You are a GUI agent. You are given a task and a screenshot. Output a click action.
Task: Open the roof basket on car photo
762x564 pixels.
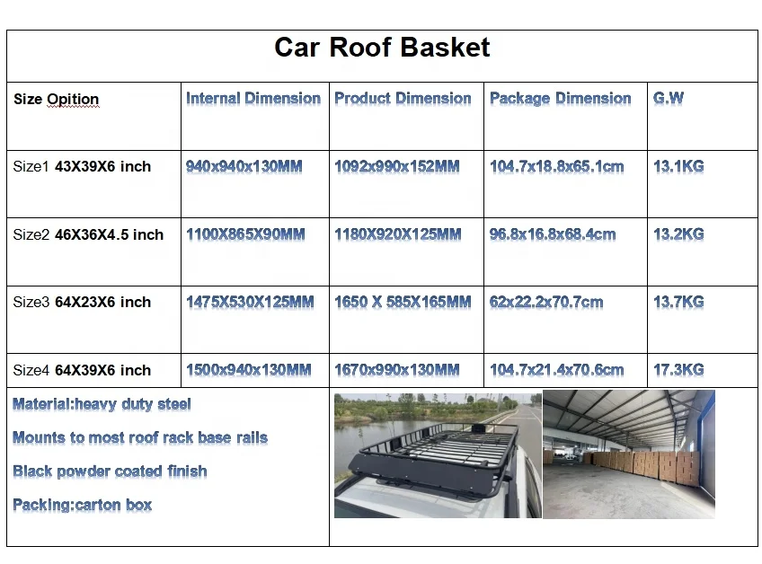coord(438,455)
